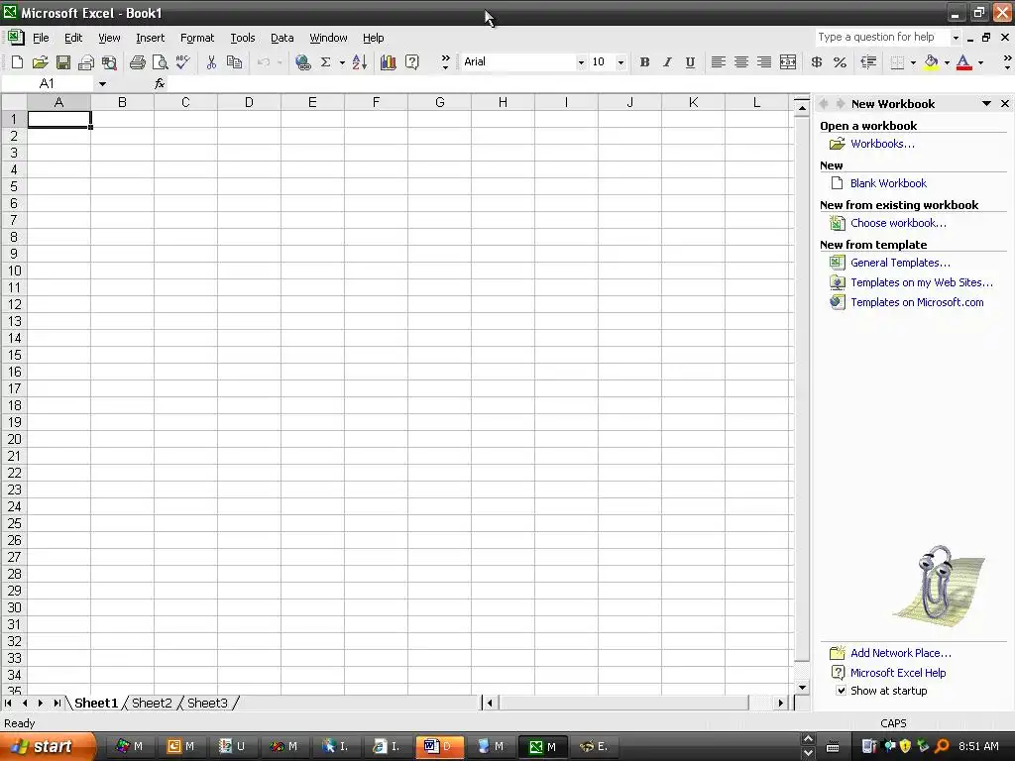The width and height of the screenshot is (1015, 761).
Task: Open the Chart Wizard icon
Action: click(x=389, y=62)
